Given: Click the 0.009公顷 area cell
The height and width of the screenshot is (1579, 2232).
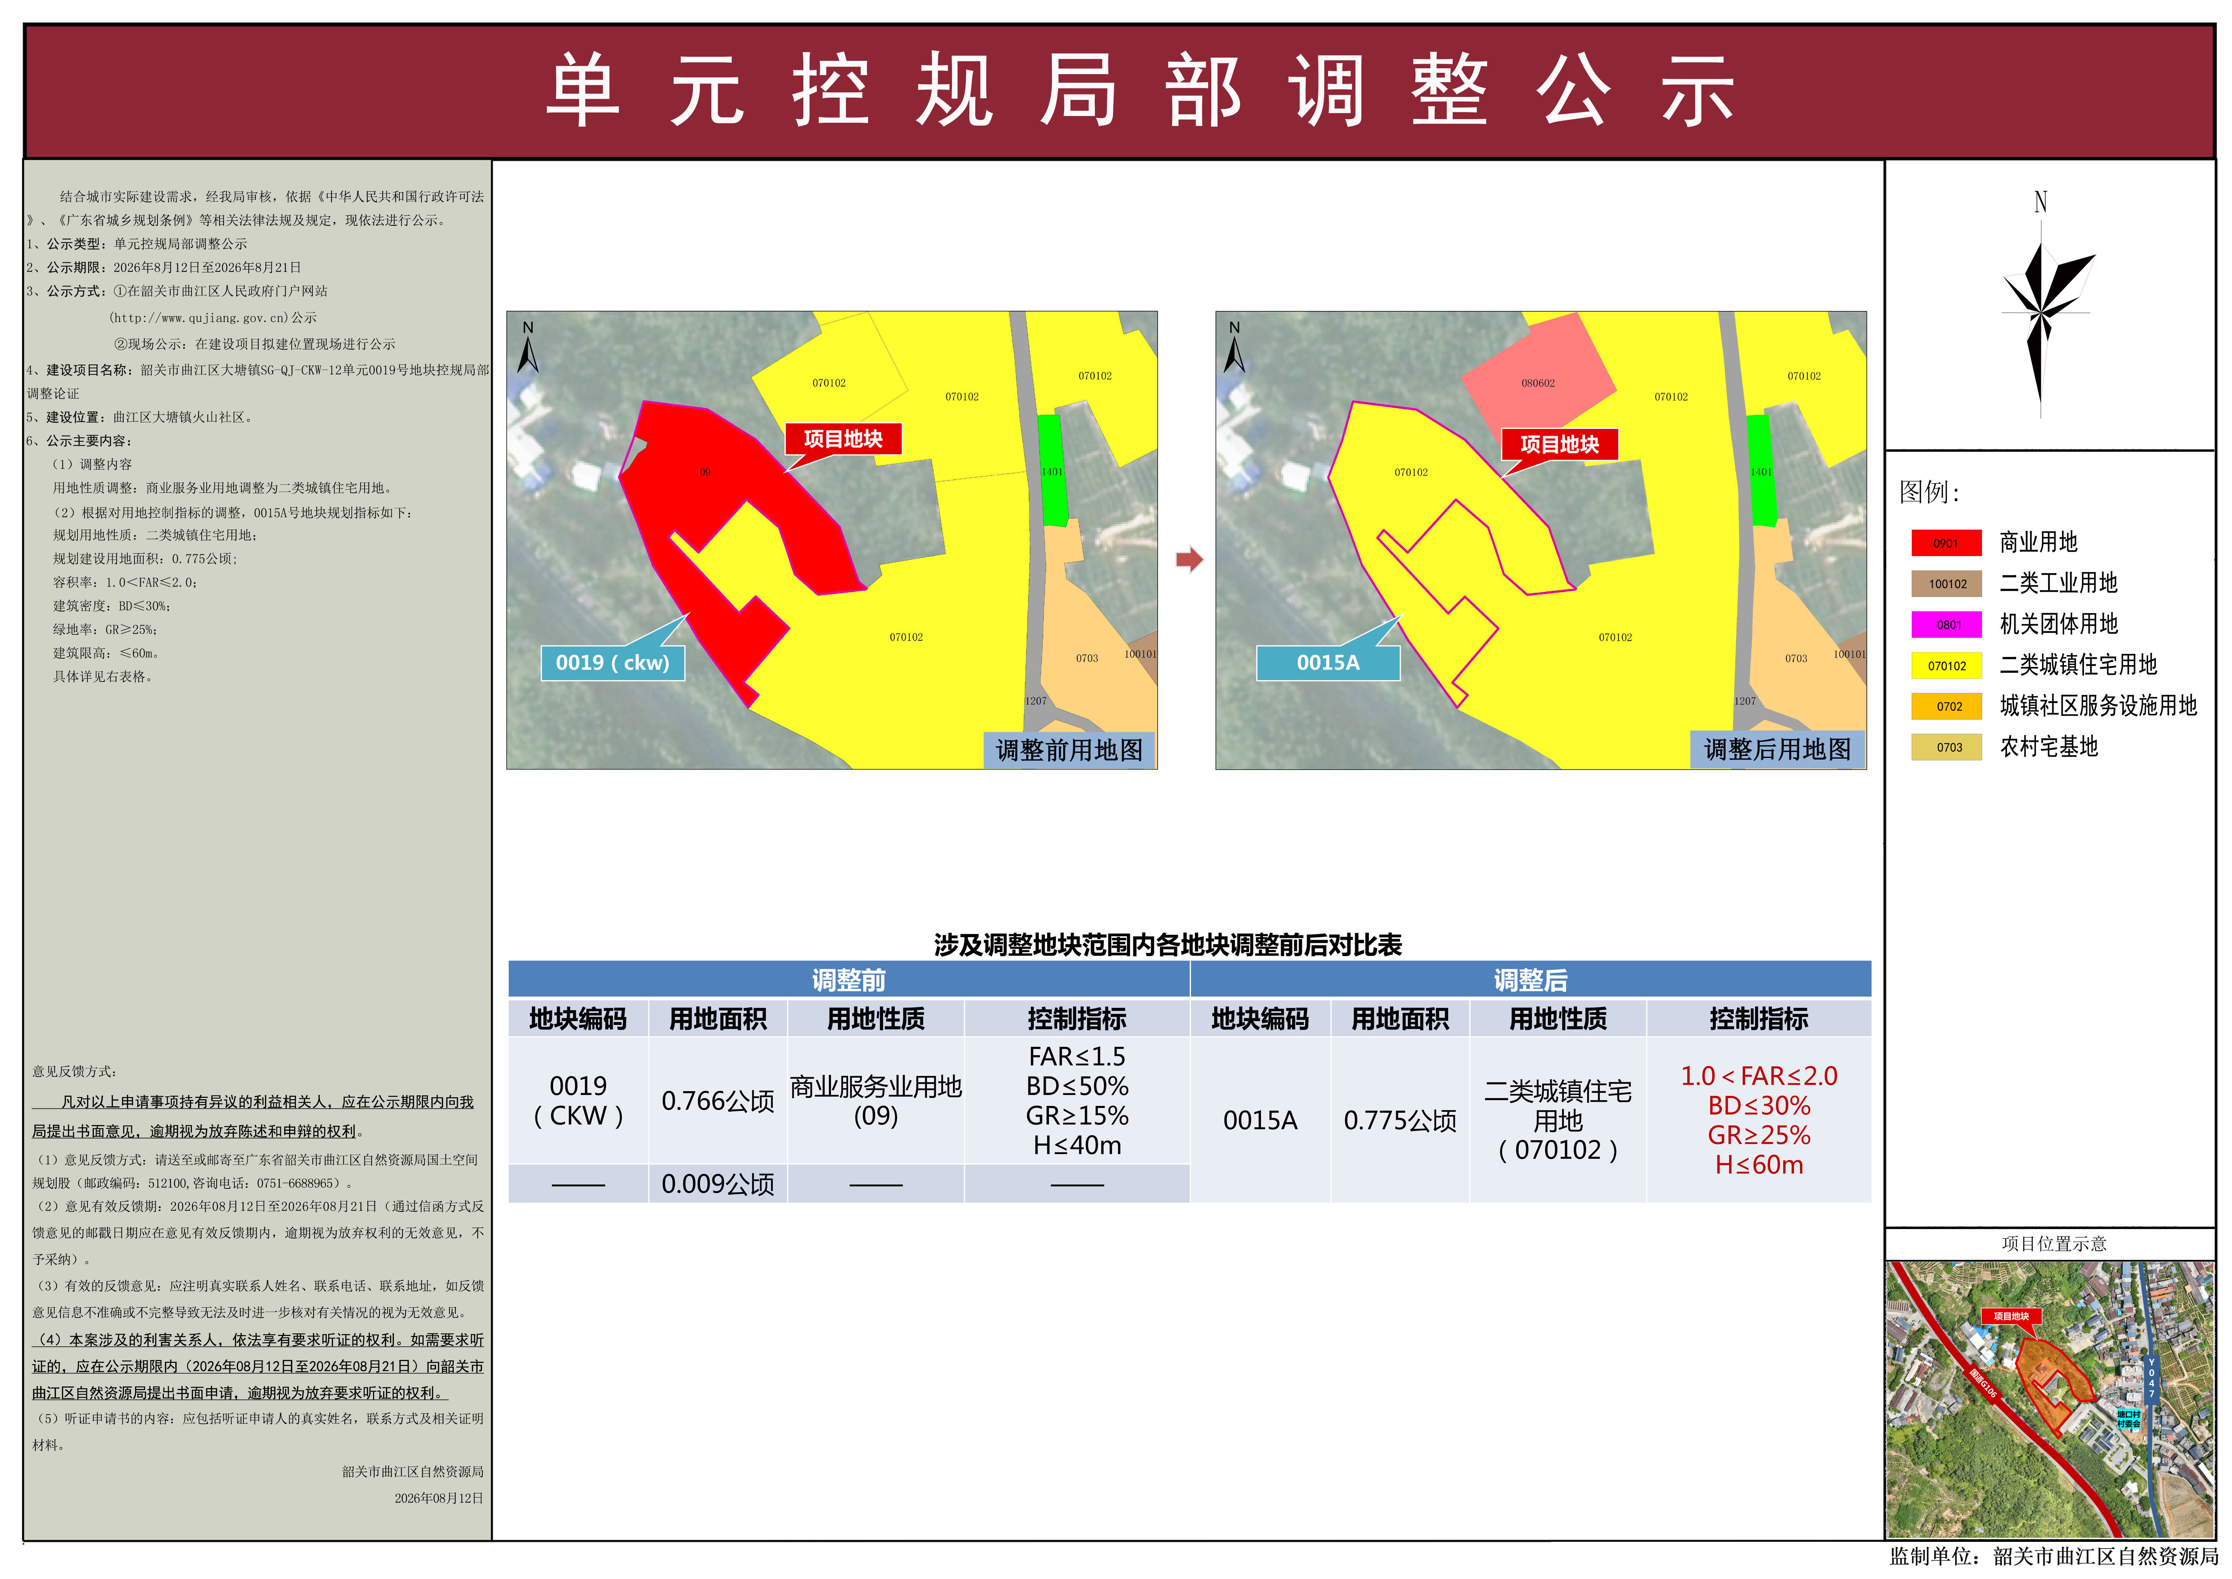Looking at the screenshot, I should (718, 1183).
